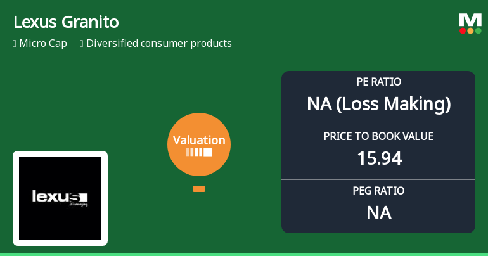Screen dimensions: 488x256
Task: Select the Micro Cap label
Action: click(x=44, y=44)
